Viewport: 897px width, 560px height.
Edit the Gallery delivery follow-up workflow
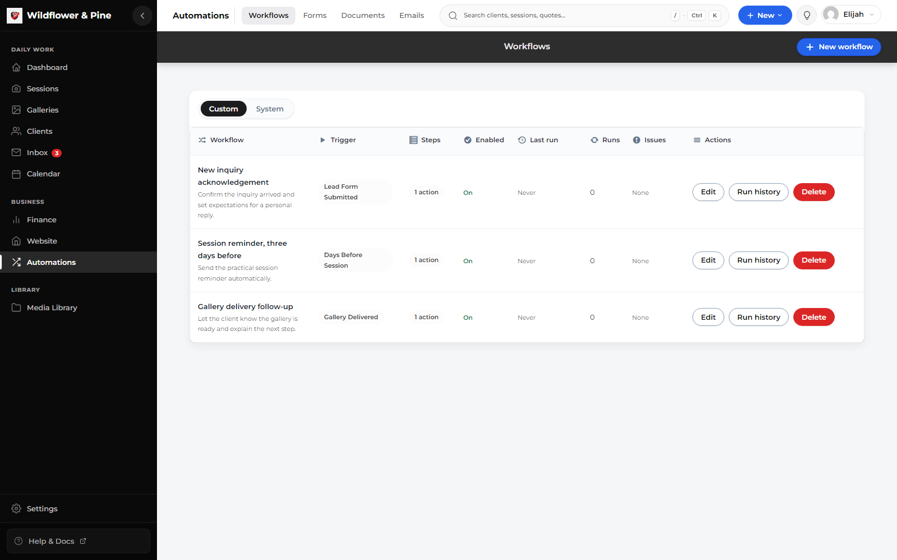pyautogui.click(x=708, y=318)
